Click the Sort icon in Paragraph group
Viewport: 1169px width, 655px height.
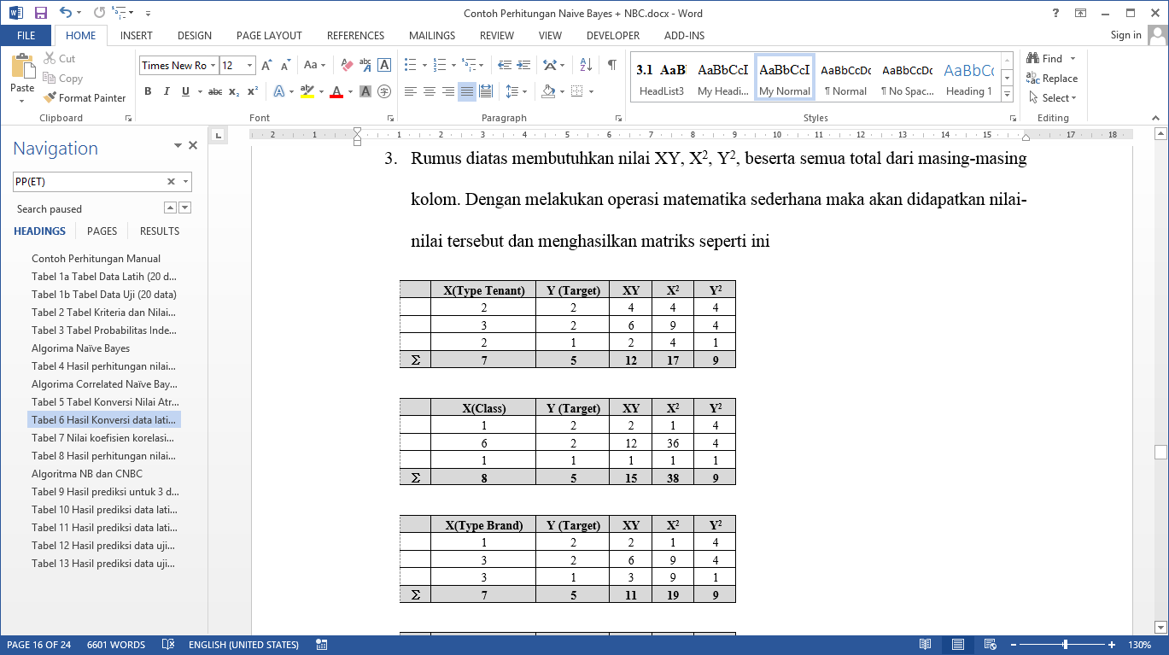[x=586, y=65]
